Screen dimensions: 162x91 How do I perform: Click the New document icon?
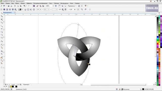(1, 6)
